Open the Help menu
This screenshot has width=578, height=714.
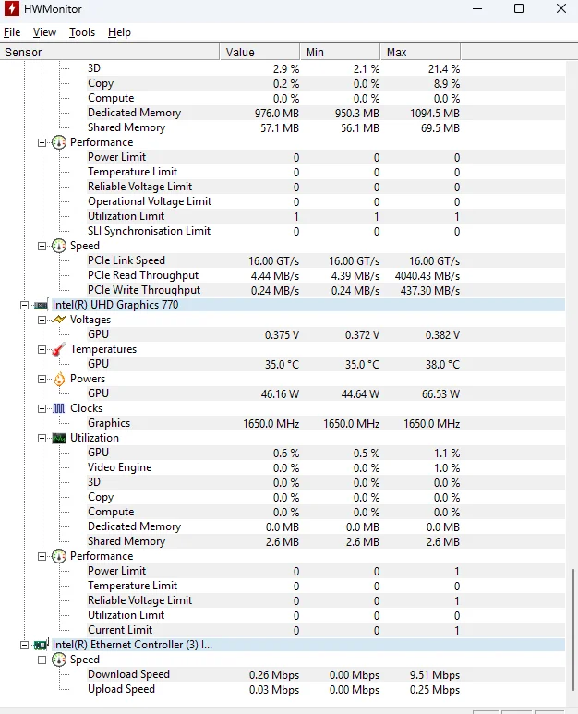119,32
